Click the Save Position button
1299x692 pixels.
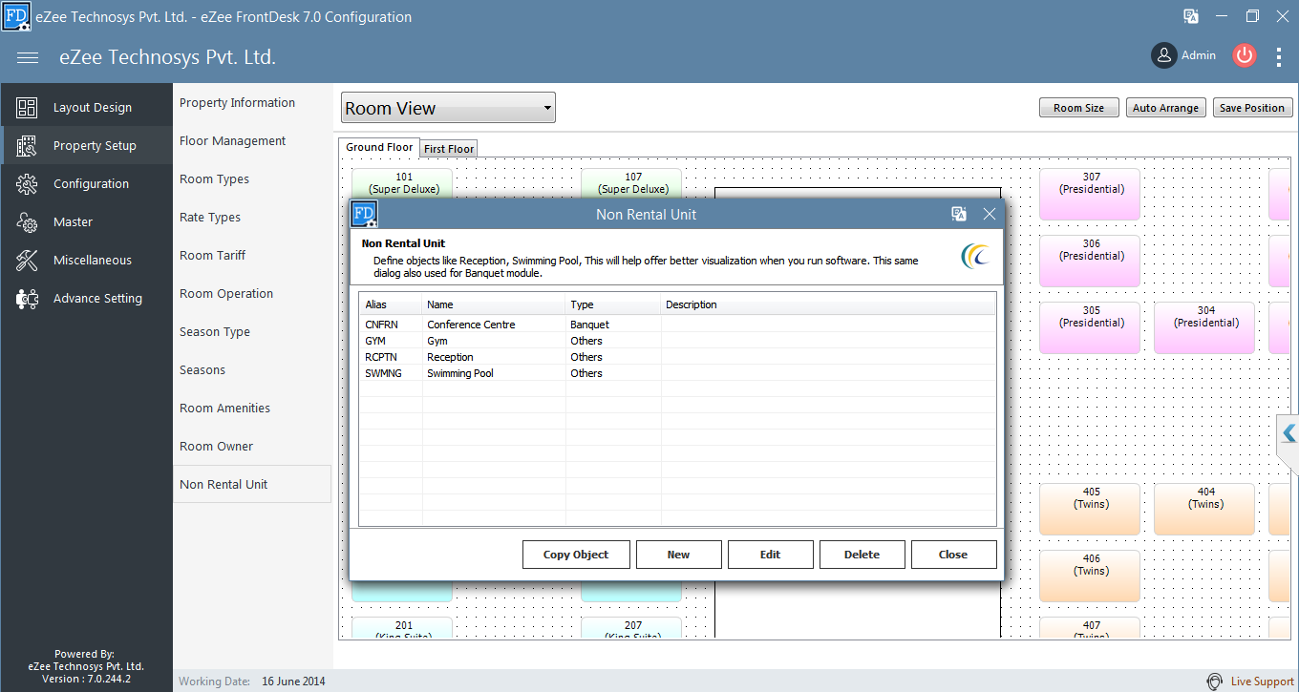[1252, 108]
